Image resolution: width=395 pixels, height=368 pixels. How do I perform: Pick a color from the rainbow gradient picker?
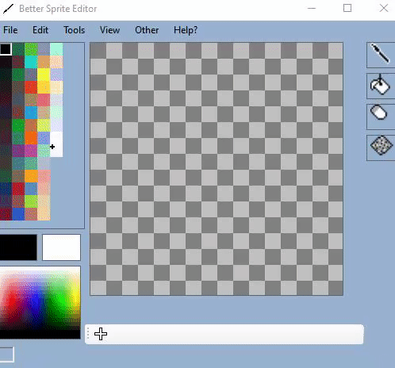pyautogui.click(x=40, y=302)
